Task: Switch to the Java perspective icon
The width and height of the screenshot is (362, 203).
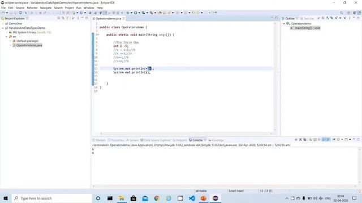Action: [x=355, y=13]
